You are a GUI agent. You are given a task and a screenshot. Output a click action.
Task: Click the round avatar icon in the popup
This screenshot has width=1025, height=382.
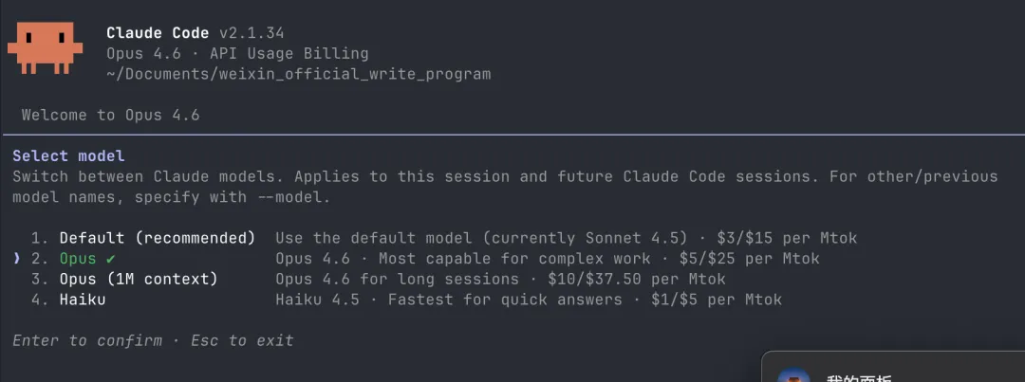[793, 376]
